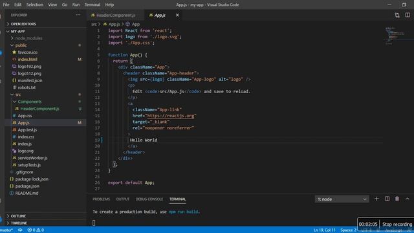The image size is (414, 233).
Task: Open index.js file in src
Action: coord(25,144)
